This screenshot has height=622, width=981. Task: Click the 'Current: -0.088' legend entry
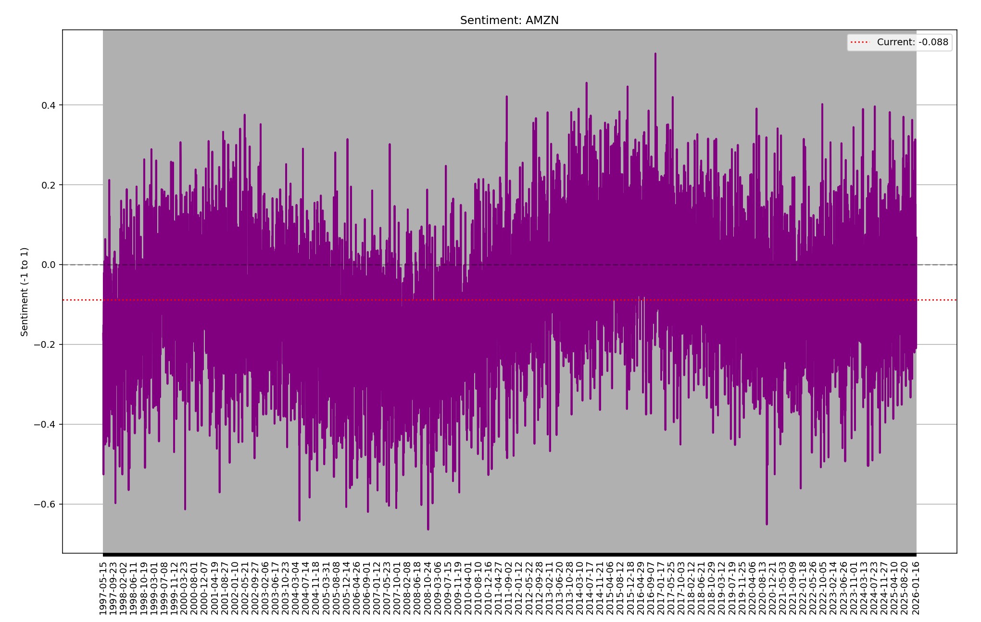pos(912,42)
